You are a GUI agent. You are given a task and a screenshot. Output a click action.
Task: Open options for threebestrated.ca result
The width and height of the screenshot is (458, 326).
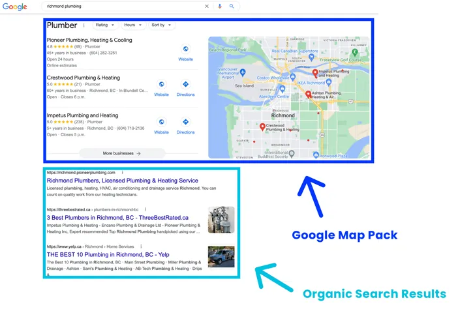(x=145, y=210)
